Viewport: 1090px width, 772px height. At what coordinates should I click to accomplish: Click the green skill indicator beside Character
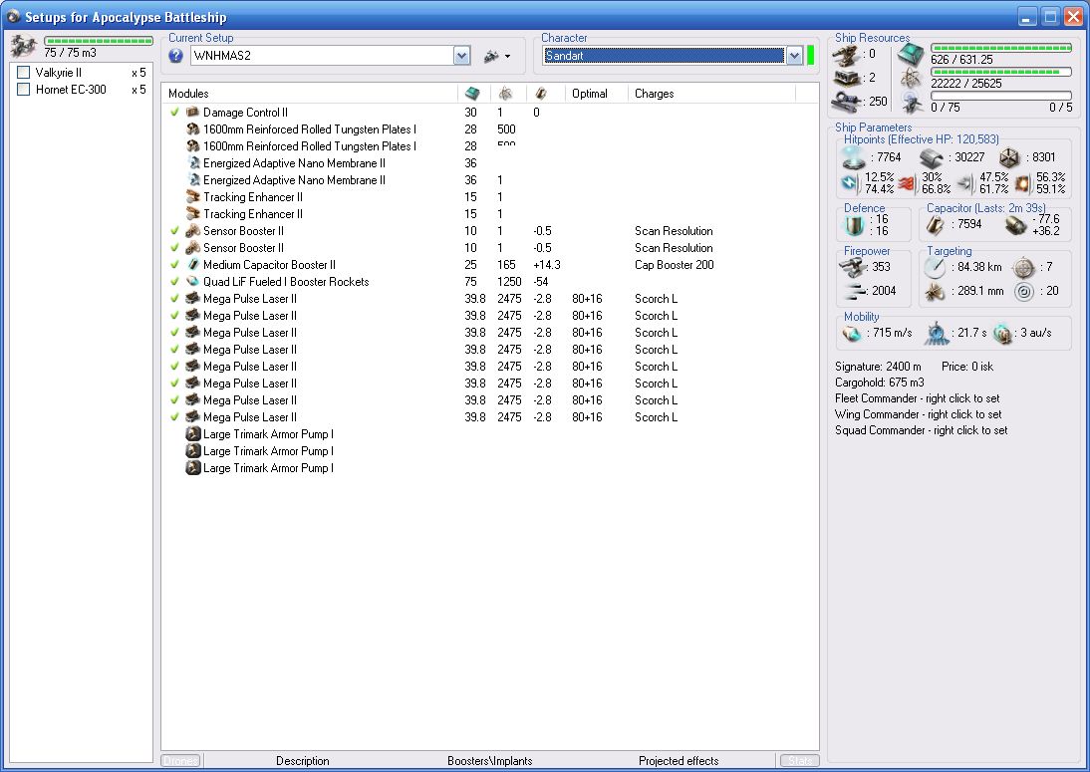pyautogui.click(x=811, y=55)
